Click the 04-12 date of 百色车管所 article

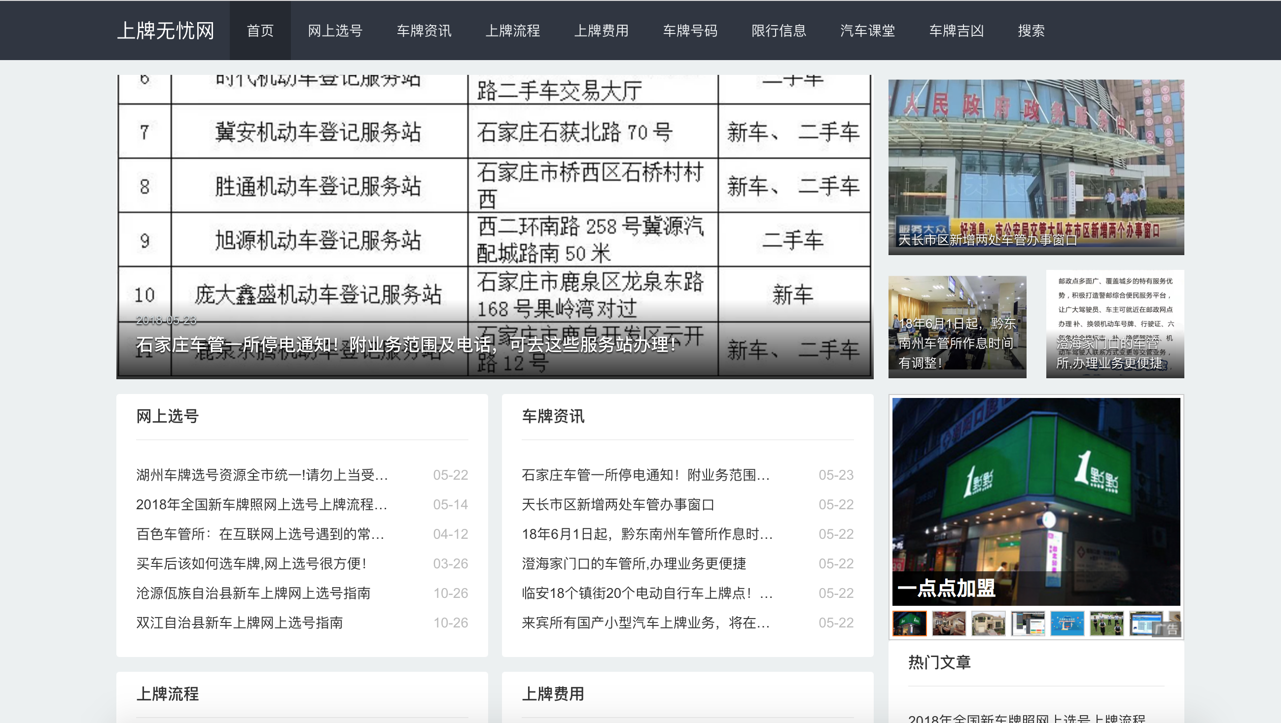tap(451, 534)
